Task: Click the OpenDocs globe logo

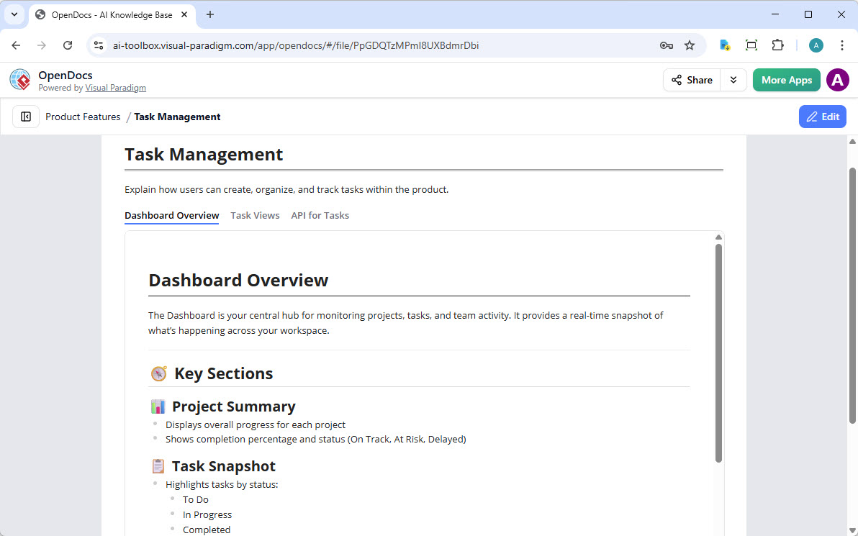Action: click(x=20, y=80)
